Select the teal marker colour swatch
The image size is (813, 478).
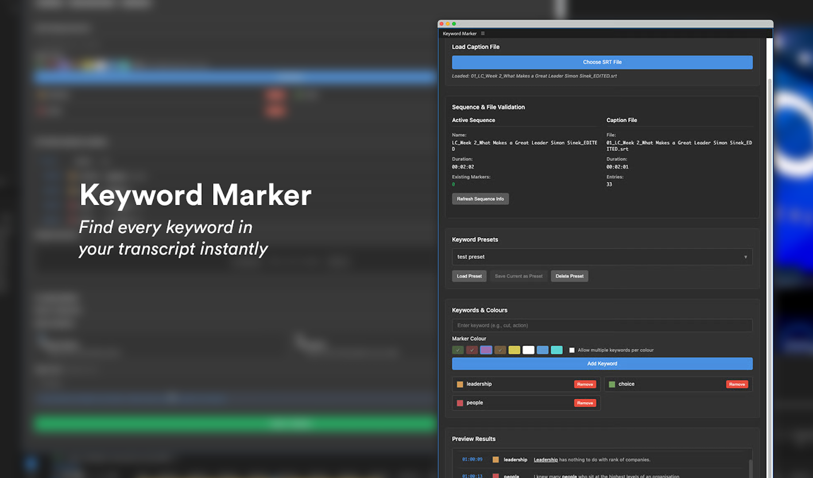point(557,350)
